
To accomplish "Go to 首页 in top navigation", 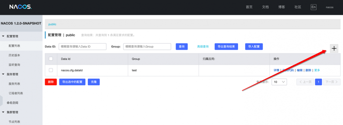I will click(249, 7).
